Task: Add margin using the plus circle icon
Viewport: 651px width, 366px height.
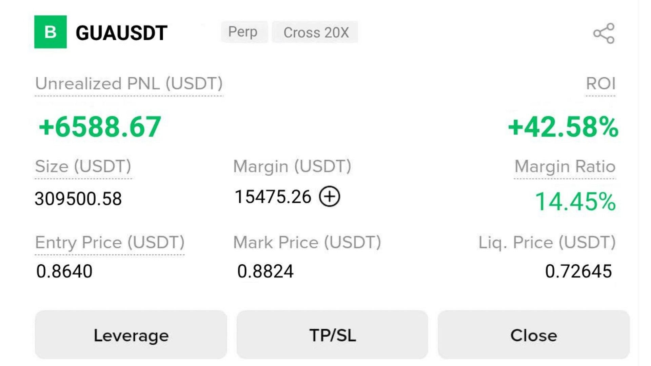Action: (x=329, y=197)
